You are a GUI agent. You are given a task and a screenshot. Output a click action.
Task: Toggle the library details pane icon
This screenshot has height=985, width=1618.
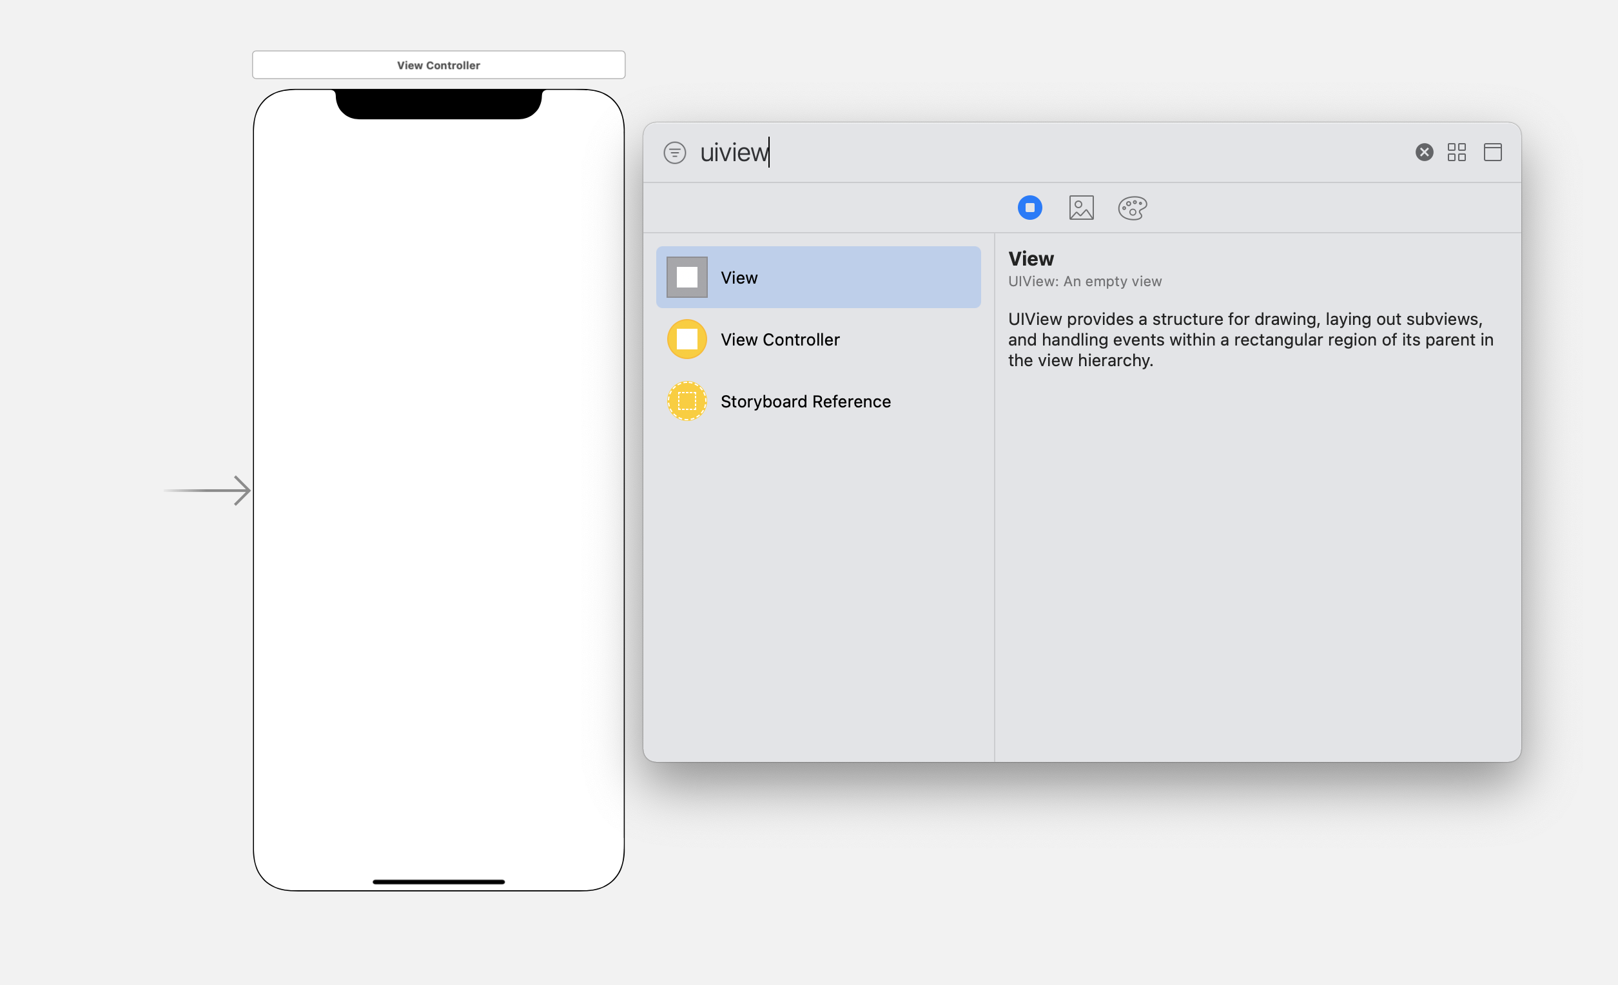1492,152
